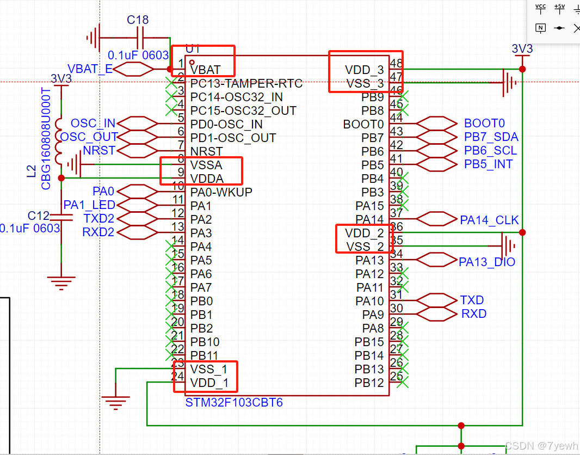Click the VDDA pin name on U1
The image size is (580, 455).
[x=207, y=179]
